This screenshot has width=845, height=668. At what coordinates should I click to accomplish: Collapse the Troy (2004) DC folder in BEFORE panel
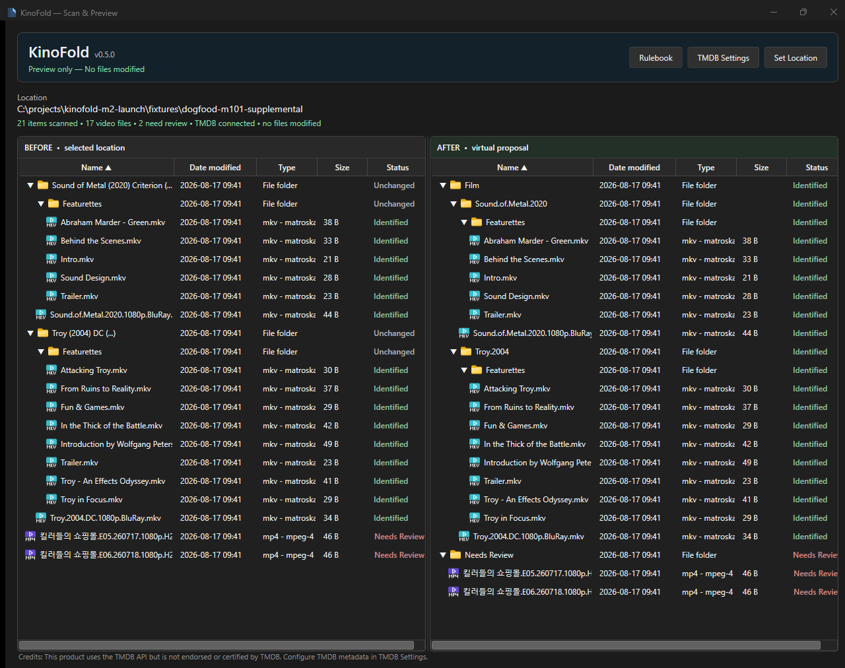30,333
